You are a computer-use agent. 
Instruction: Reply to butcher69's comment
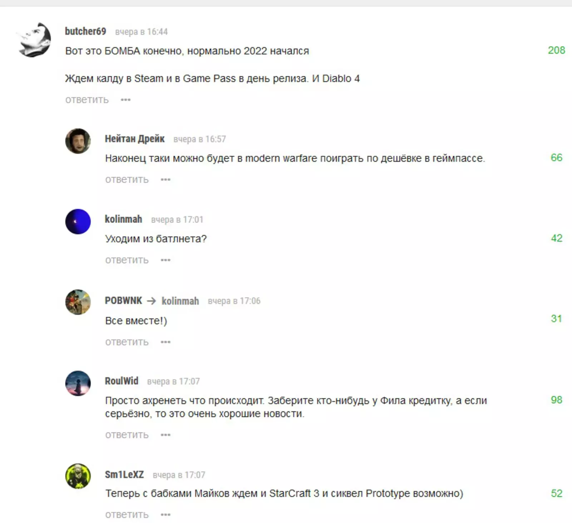87,100
